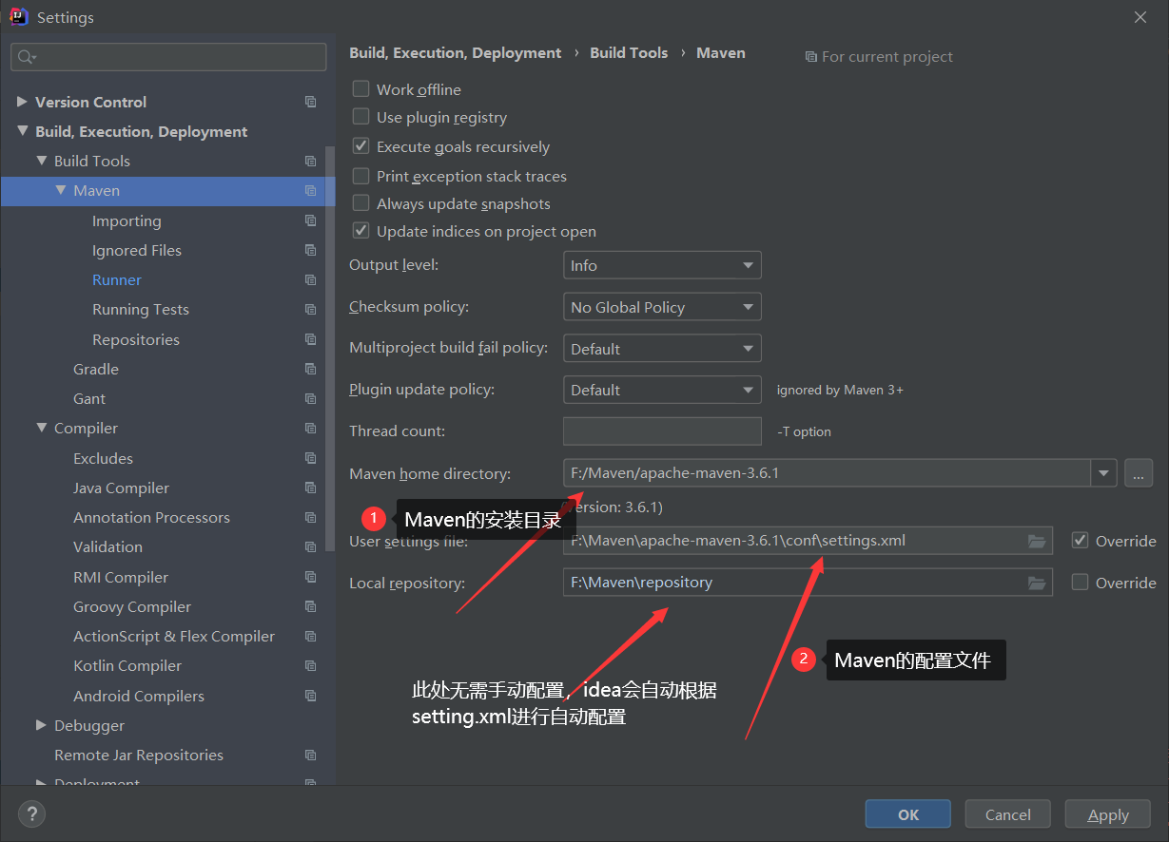Click the per-project icon beside Annotation Processors

click(x=310, y=517)
